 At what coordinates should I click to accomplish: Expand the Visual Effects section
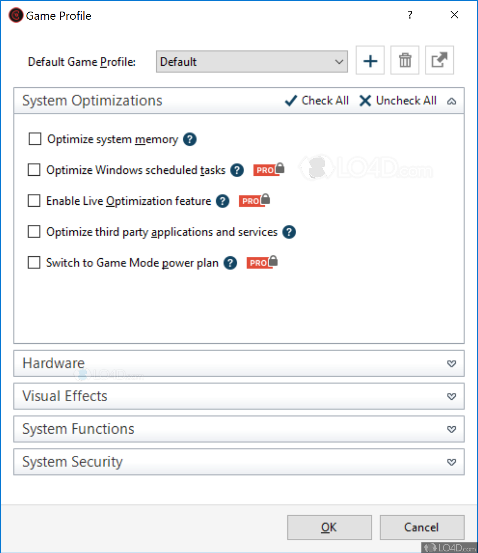point(451,396)
